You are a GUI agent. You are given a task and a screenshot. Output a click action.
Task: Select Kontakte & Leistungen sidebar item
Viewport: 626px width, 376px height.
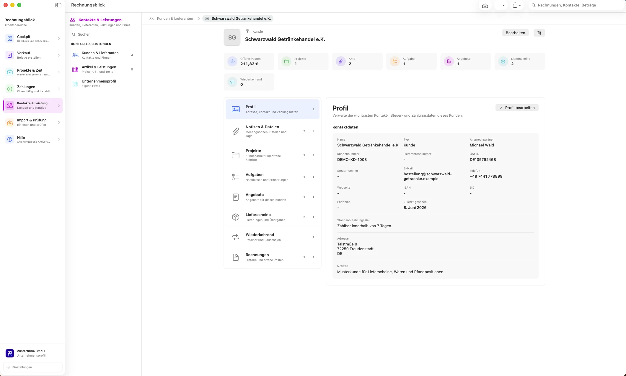click(33, 105)
